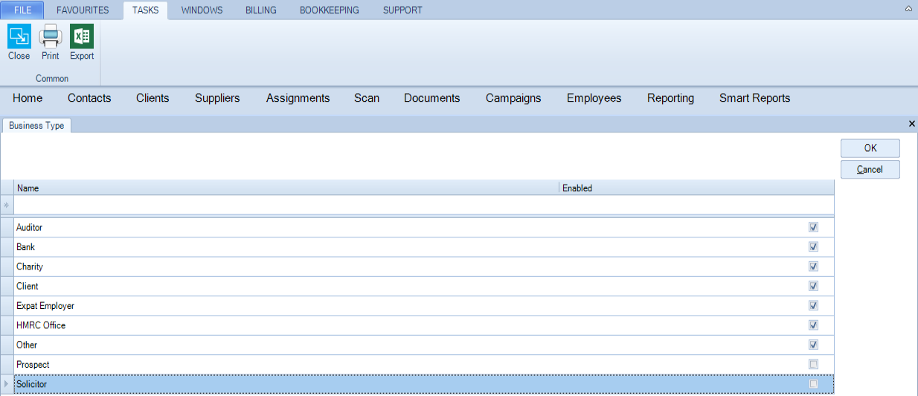
Task: Click the Solicitor row name
Action: coord(32,384)
